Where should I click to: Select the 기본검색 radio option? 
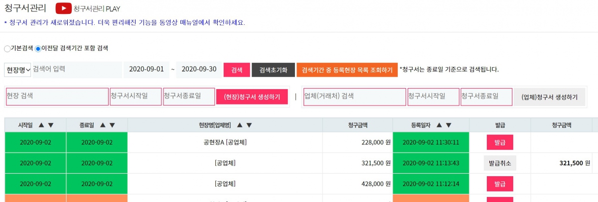pos(7,49)
